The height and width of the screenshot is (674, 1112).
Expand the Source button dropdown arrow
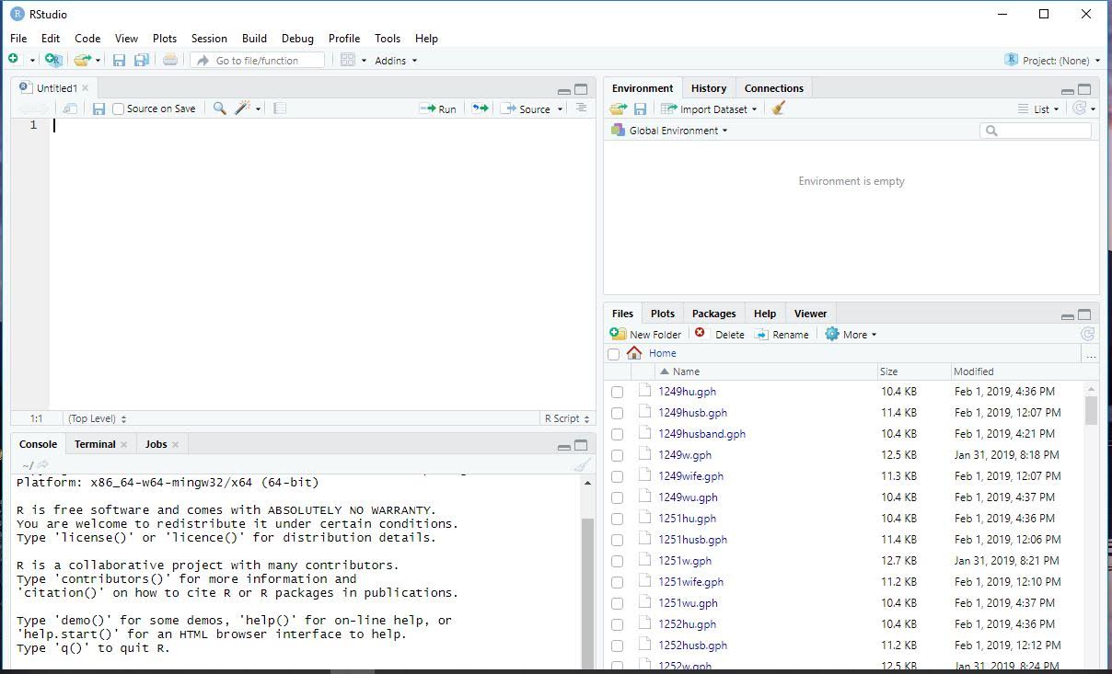click(x=560, y=109)
